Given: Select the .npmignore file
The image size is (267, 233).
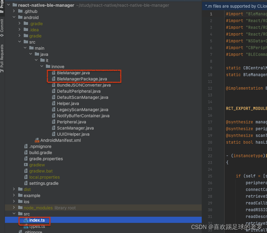Looking at the screenshot, I should 40,146.
